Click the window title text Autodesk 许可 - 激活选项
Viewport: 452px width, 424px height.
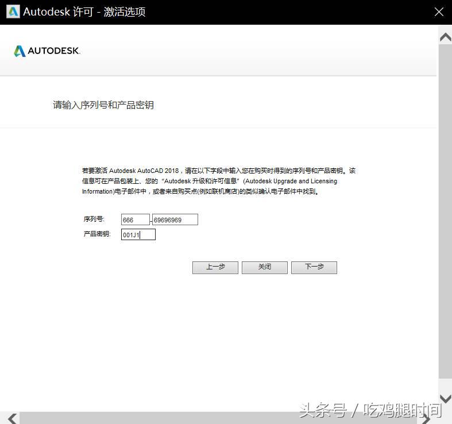pyautogui.click(x=84, y=12)
